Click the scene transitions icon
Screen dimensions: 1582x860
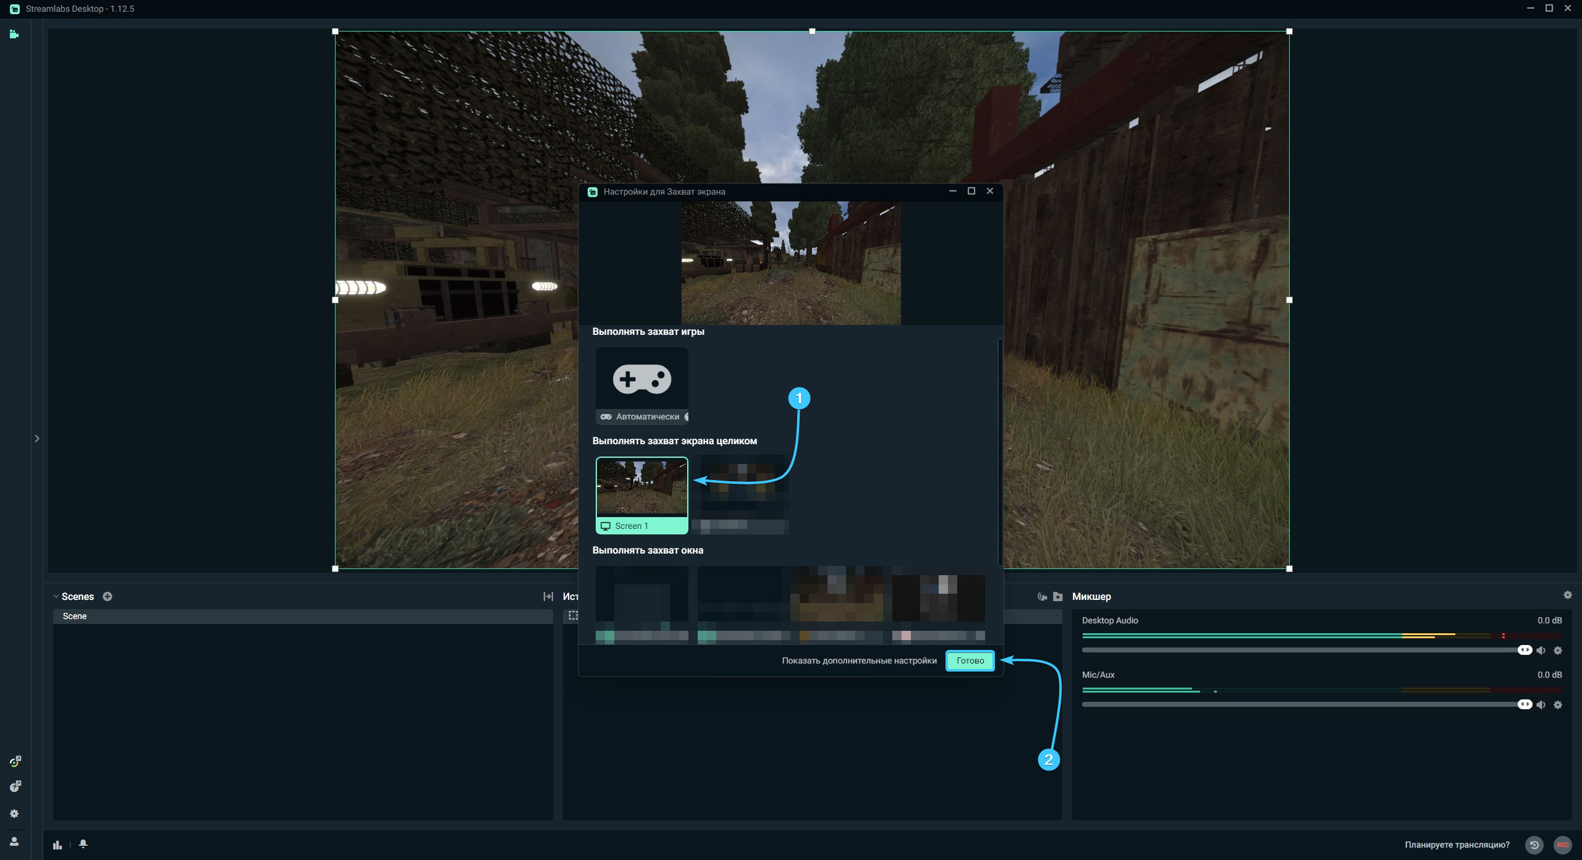[548, 596]
